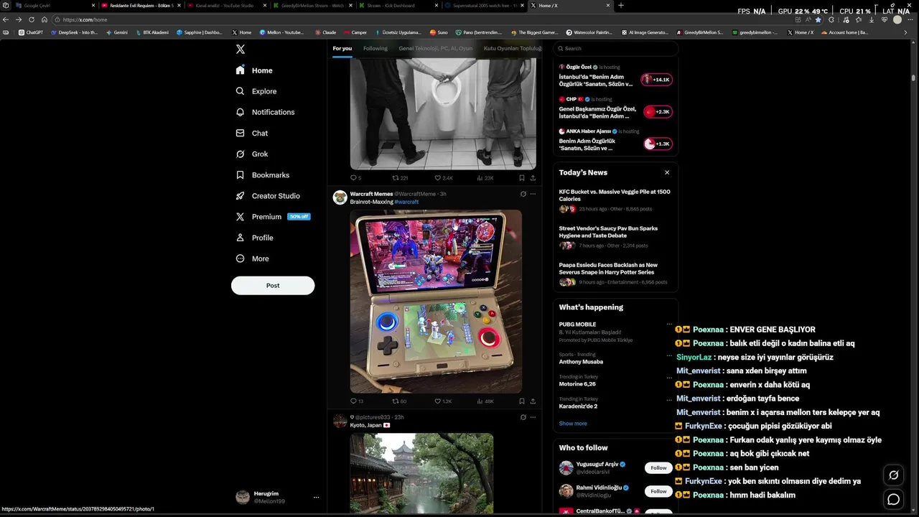Reply to the Warcraft Memes post
Image resolution: width=919 pixels, height=517 pixels.
pos(356,401)
